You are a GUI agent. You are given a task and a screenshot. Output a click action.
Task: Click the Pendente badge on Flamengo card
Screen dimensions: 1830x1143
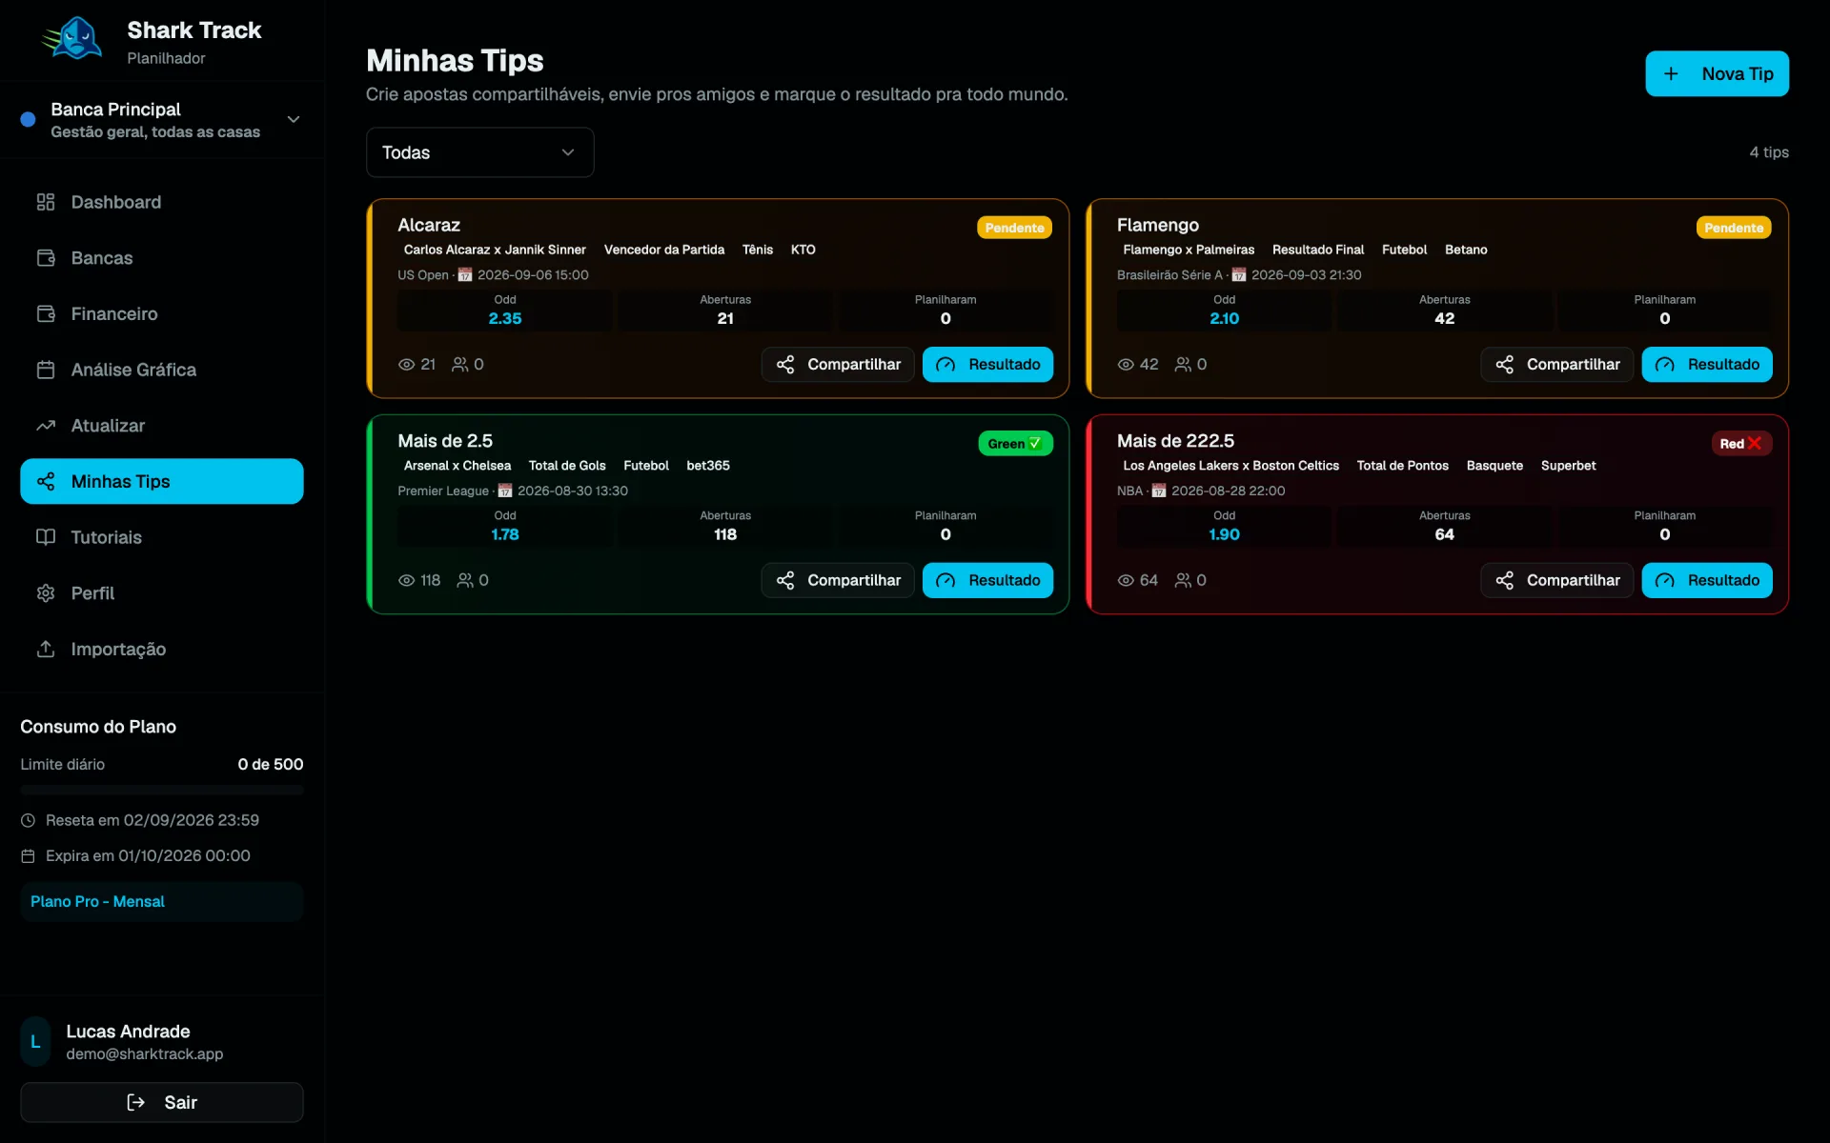tap(1734, 228)
